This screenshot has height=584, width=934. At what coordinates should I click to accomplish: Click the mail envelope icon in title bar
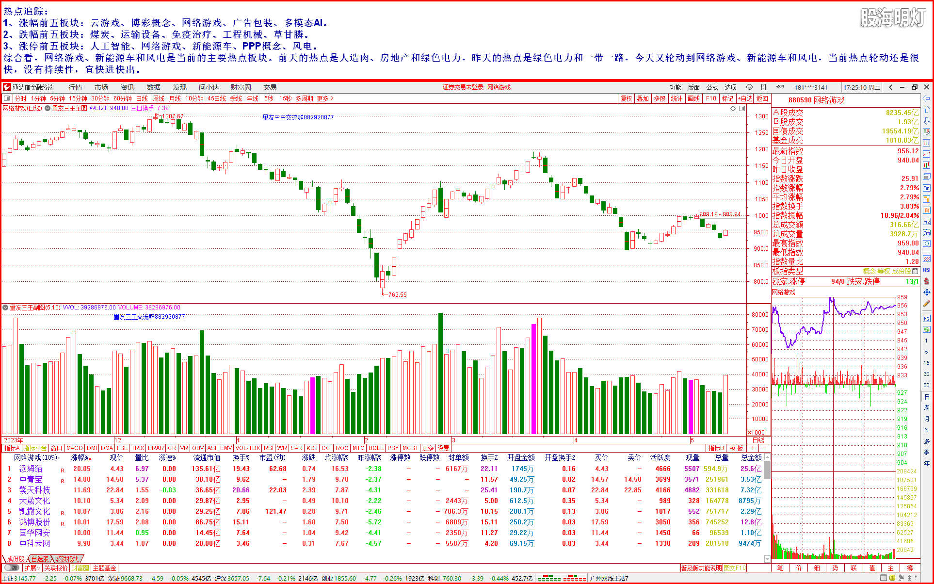point(780,87)
